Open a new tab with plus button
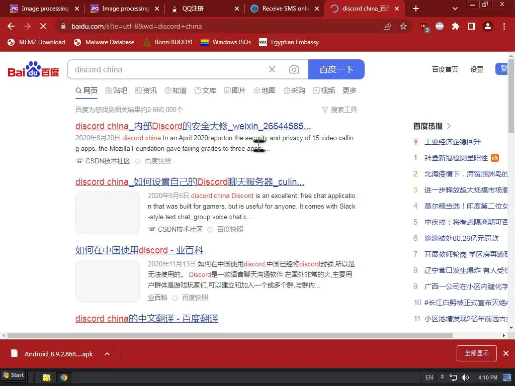This screenshot has width=515, height=386. (x=416, y=9)
